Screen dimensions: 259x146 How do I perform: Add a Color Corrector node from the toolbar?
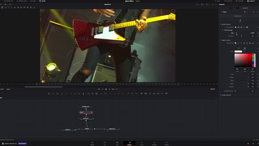[66, 94]
